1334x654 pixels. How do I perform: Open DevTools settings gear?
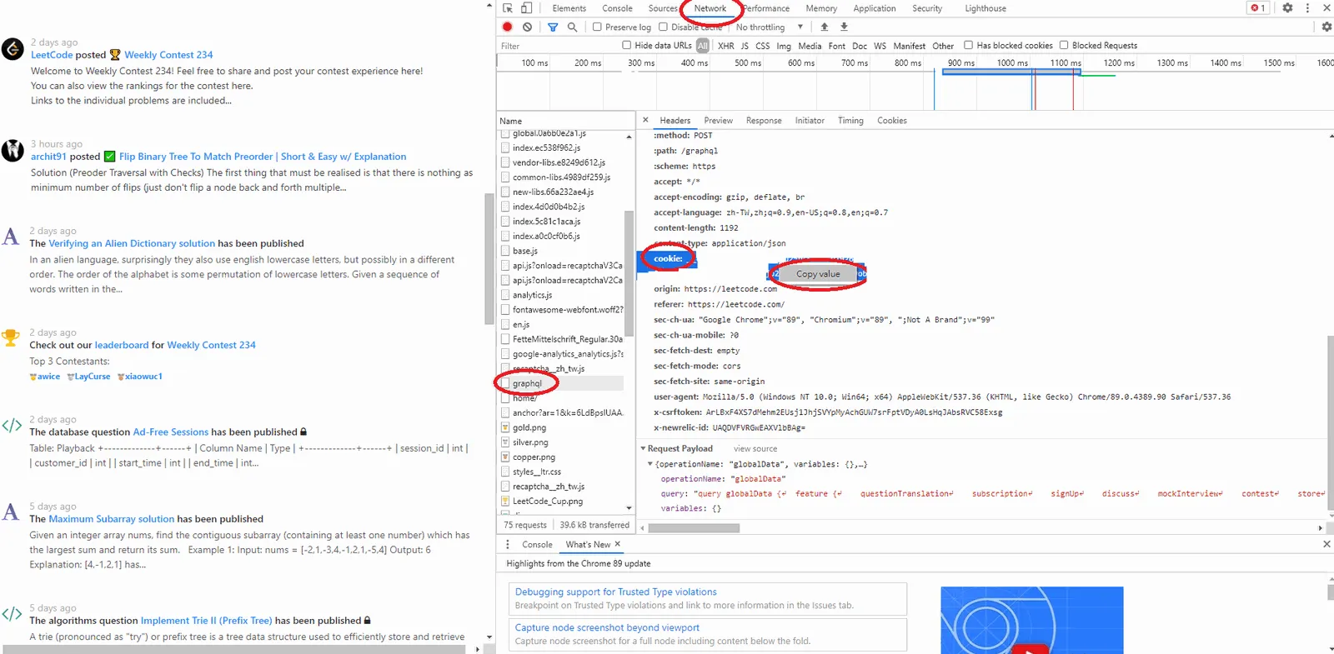(x=1287, y=8)
